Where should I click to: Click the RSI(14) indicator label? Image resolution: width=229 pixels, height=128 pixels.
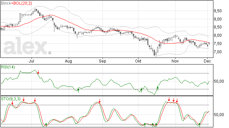tap(8, 67)
